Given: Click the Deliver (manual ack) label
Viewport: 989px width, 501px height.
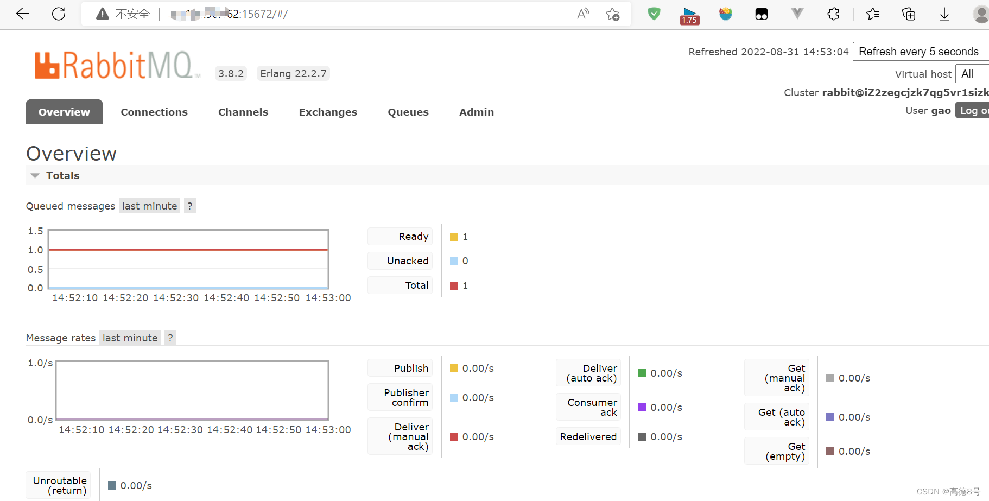Looking at the screenshot, I should pyautogui.click(x=400, y=436).
